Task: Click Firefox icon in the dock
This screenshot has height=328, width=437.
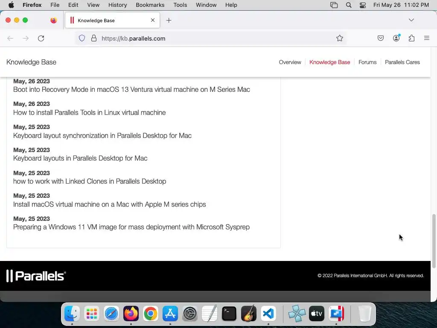Action: 131,313
